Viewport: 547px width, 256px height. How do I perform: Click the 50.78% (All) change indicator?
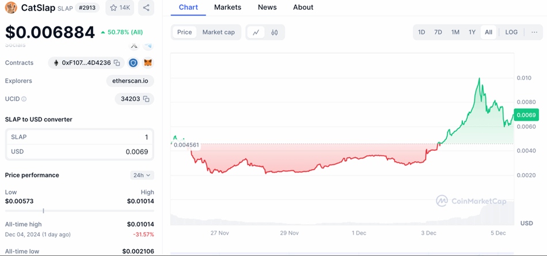(x=121, y=32)
